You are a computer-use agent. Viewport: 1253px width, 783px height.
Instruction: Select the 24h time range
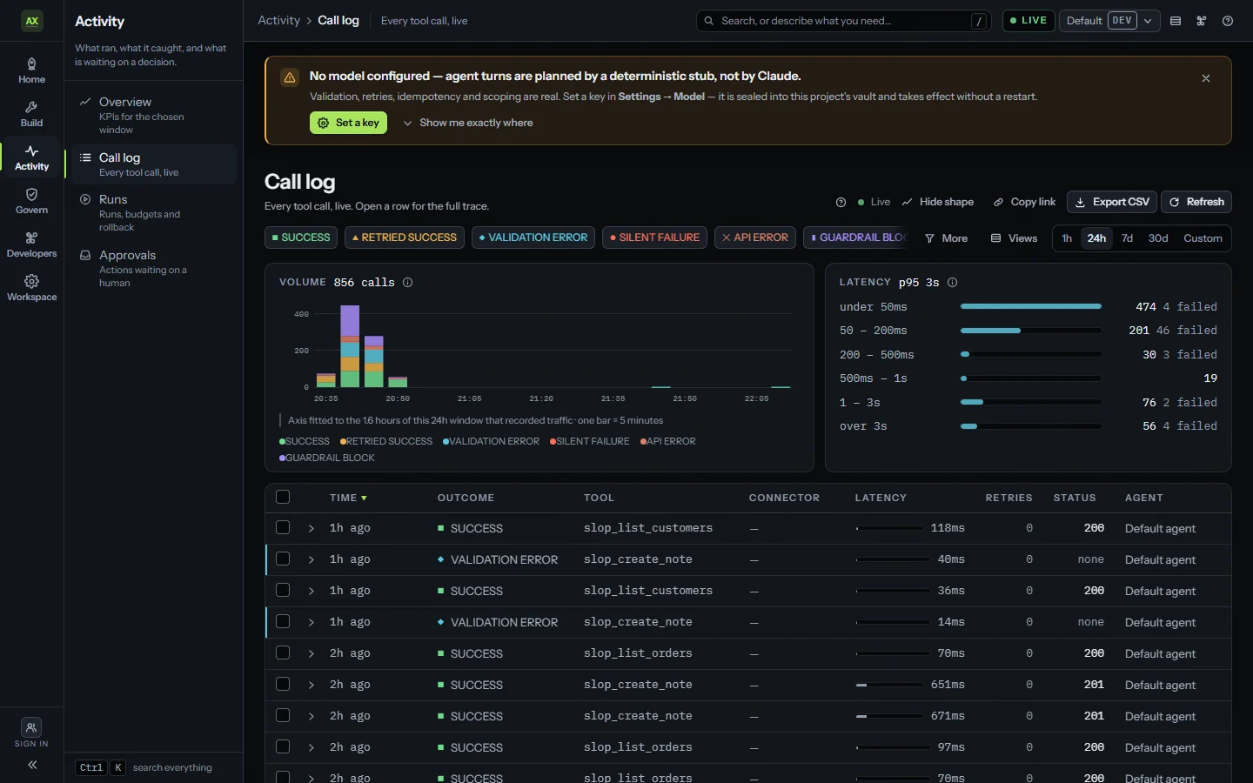[1096, 238]
